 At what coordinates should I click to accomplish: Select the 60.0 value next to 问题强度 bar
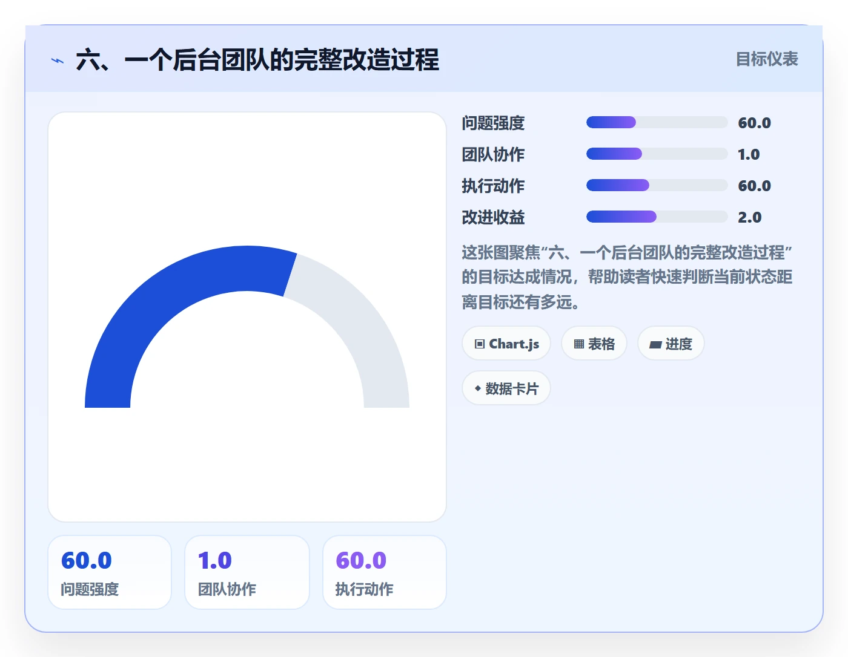[754, 123]
